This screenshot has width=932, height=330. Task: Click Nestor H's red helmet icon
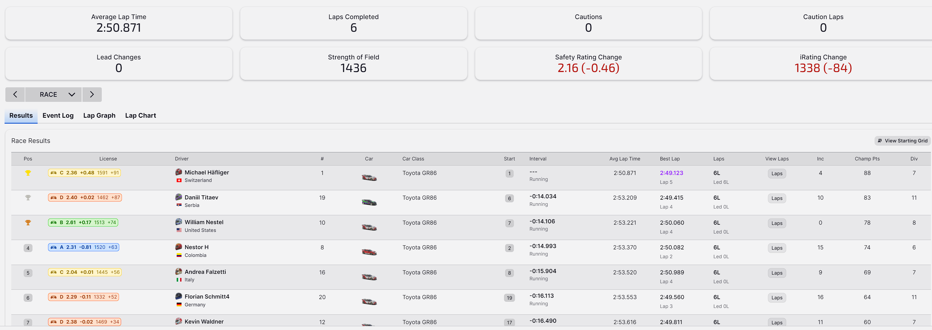click(x=179, y=247)
